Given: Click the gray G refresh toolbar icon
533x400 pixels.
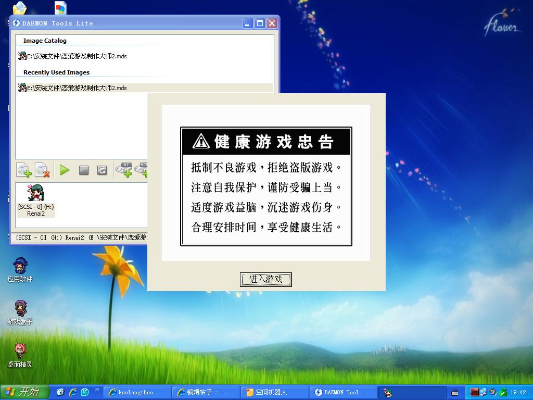Looking at the screenshot, I should point(102,170).
